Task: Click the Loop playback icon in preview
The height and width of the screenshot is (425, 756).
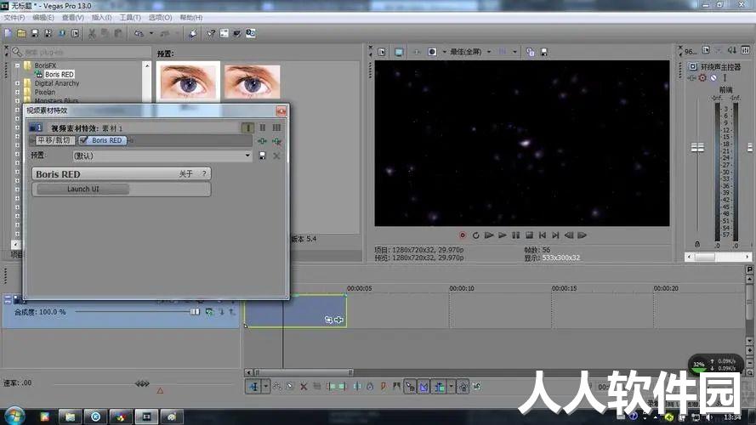Action: pos(476,235)
